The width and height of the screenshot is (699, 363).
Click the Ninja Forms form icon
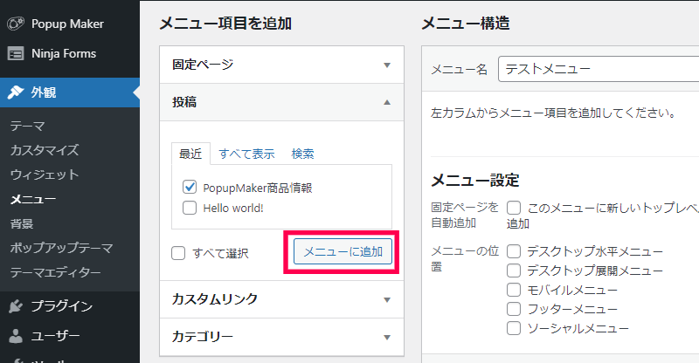16,53
